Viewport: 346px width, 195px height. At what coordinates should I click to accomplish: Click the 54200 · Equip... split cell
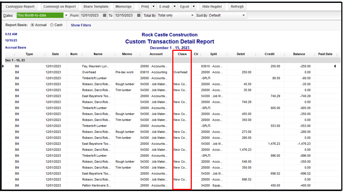212,185
